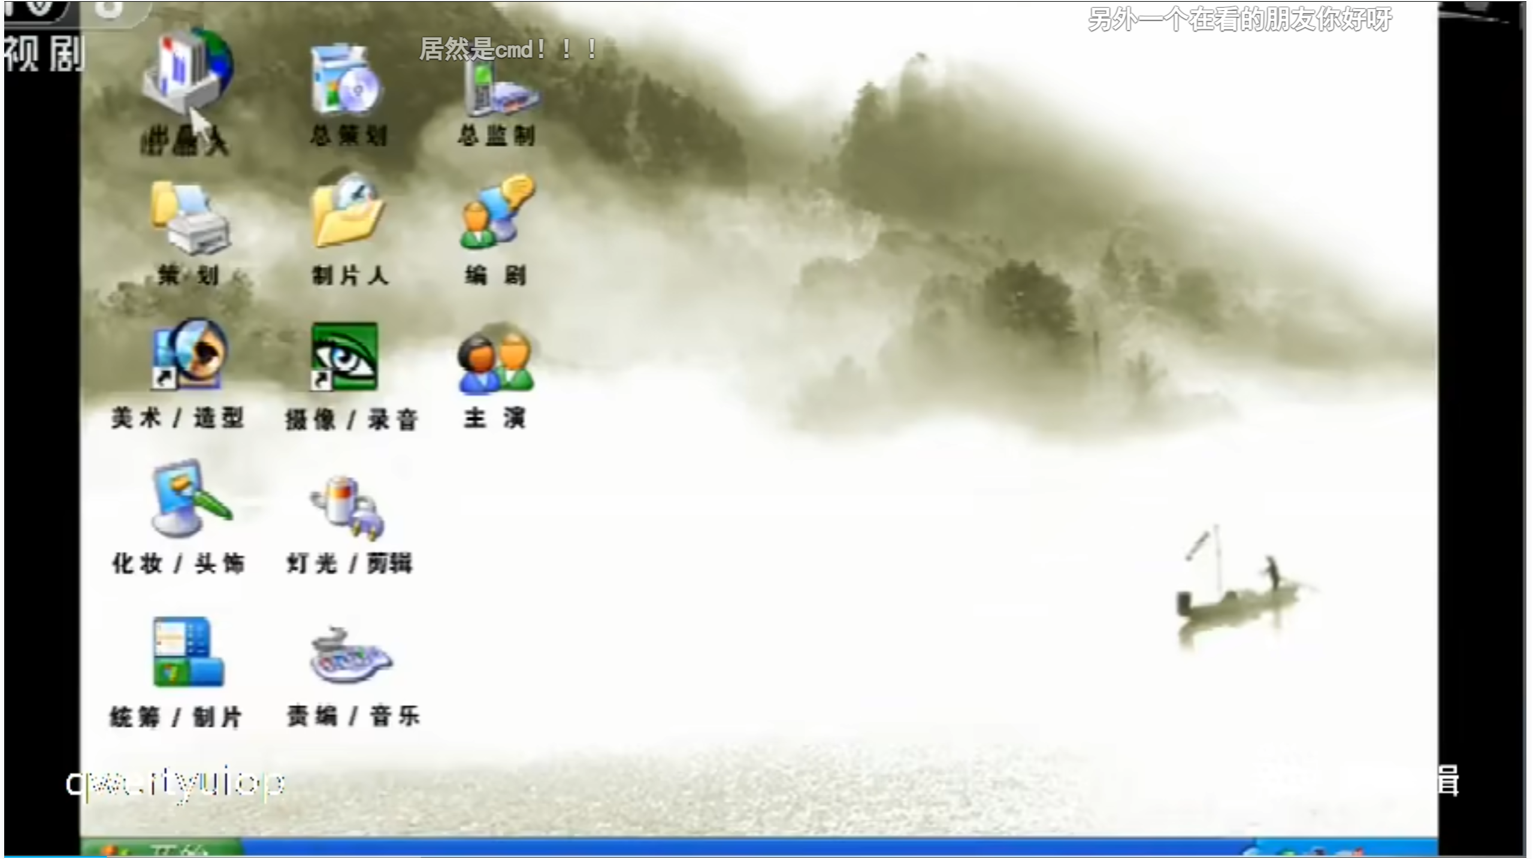This screenshot has width=1533, height=859.
Task: Click the 居然是cmd comment overlay
Action: click(x=508, y=49)
